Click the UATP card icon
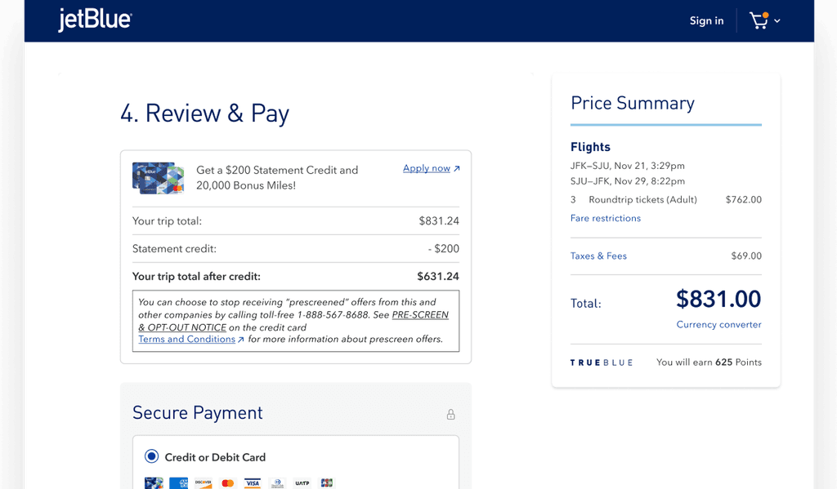 302,483
